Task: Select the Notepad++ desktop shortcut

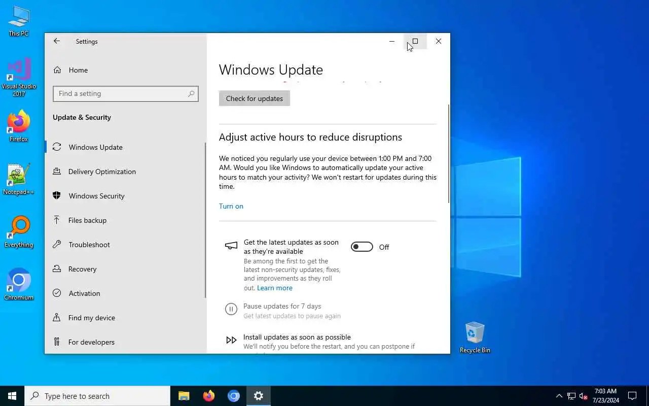Action: [x=19, y=180]
